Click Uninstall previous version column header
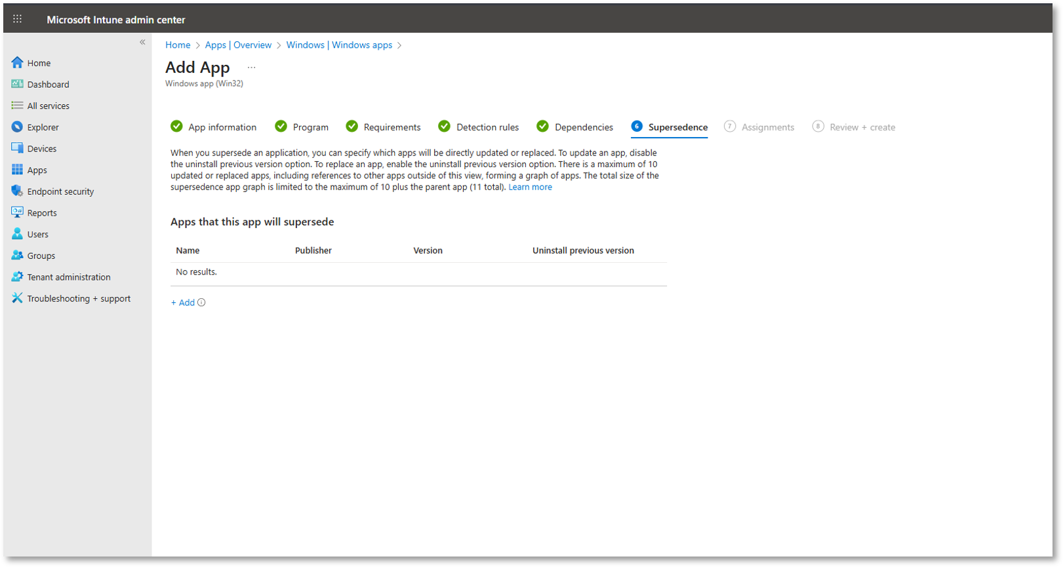 (583, 250)
